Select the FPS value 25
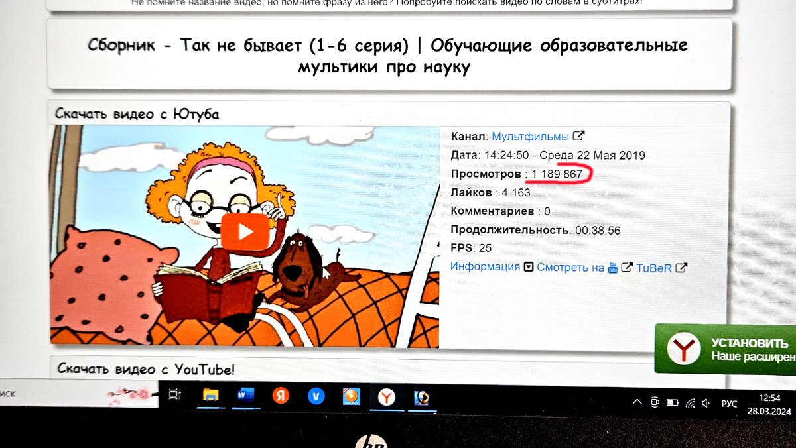796x448 pixels. click(x=485, y=248)
